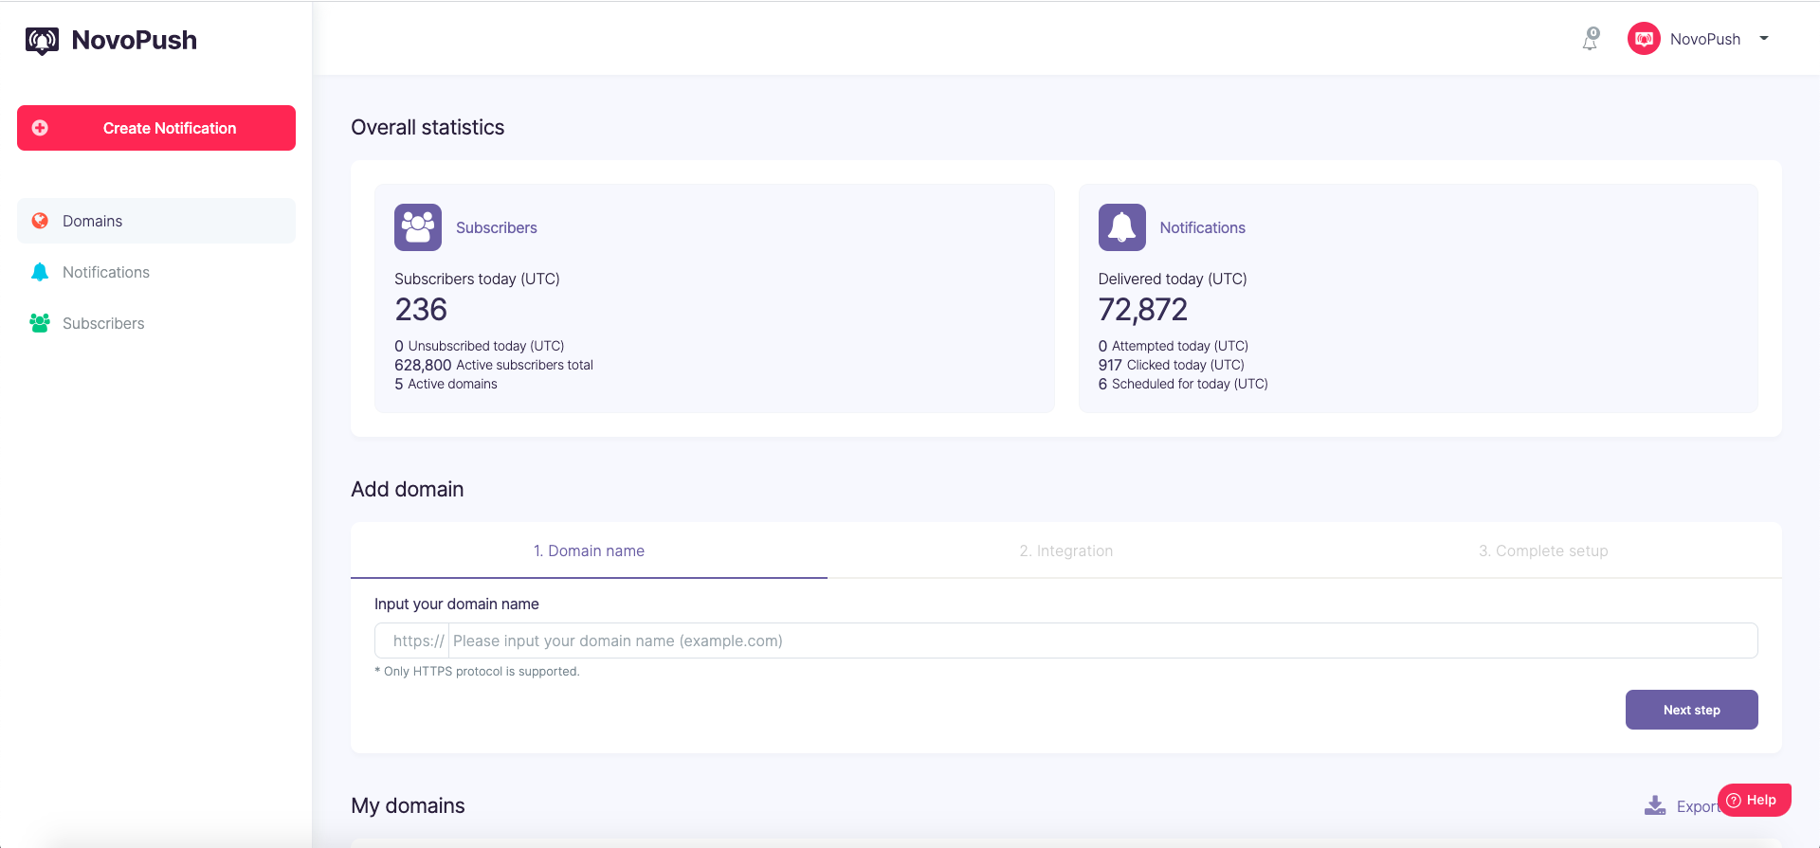Click '628,800 Active subscribers total' text
The height and width of the screenshot is (848, 1820).
pos(494,365)
